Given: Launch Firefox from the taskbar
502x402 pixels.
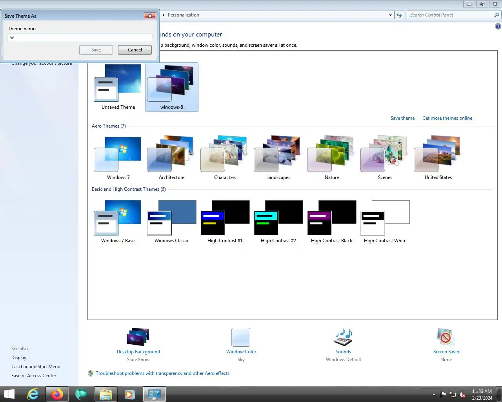Looking at the screenshot, I should (57, 394).
